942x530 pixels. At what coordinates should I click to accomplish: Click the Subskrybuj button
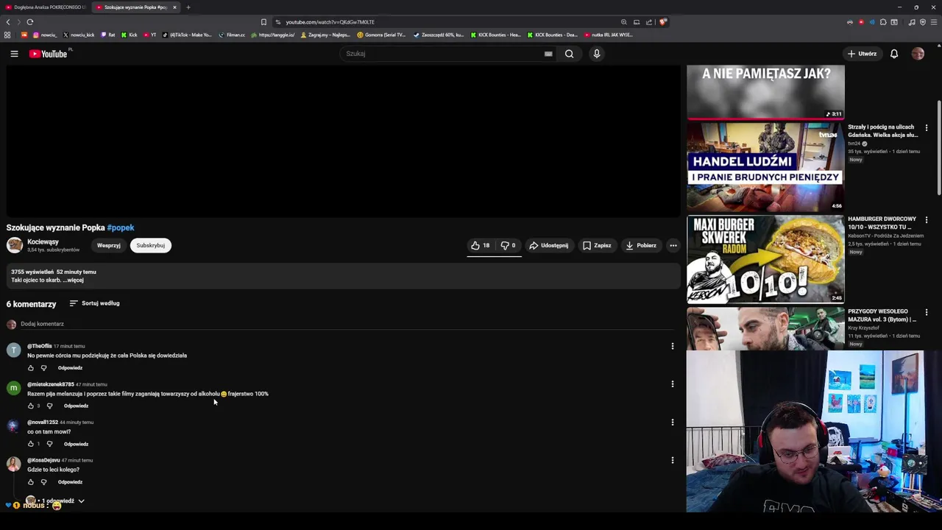tap(151, 245)
